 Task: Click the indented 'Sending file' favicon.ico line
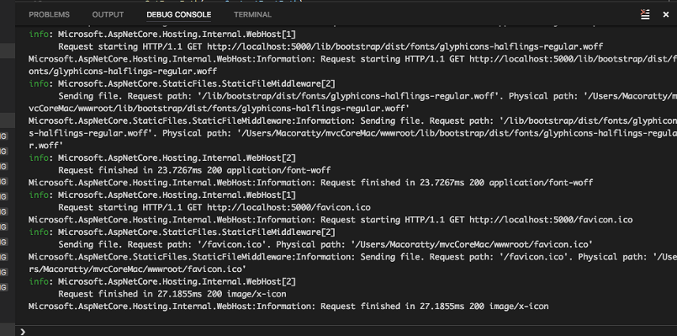click(325, 245)
